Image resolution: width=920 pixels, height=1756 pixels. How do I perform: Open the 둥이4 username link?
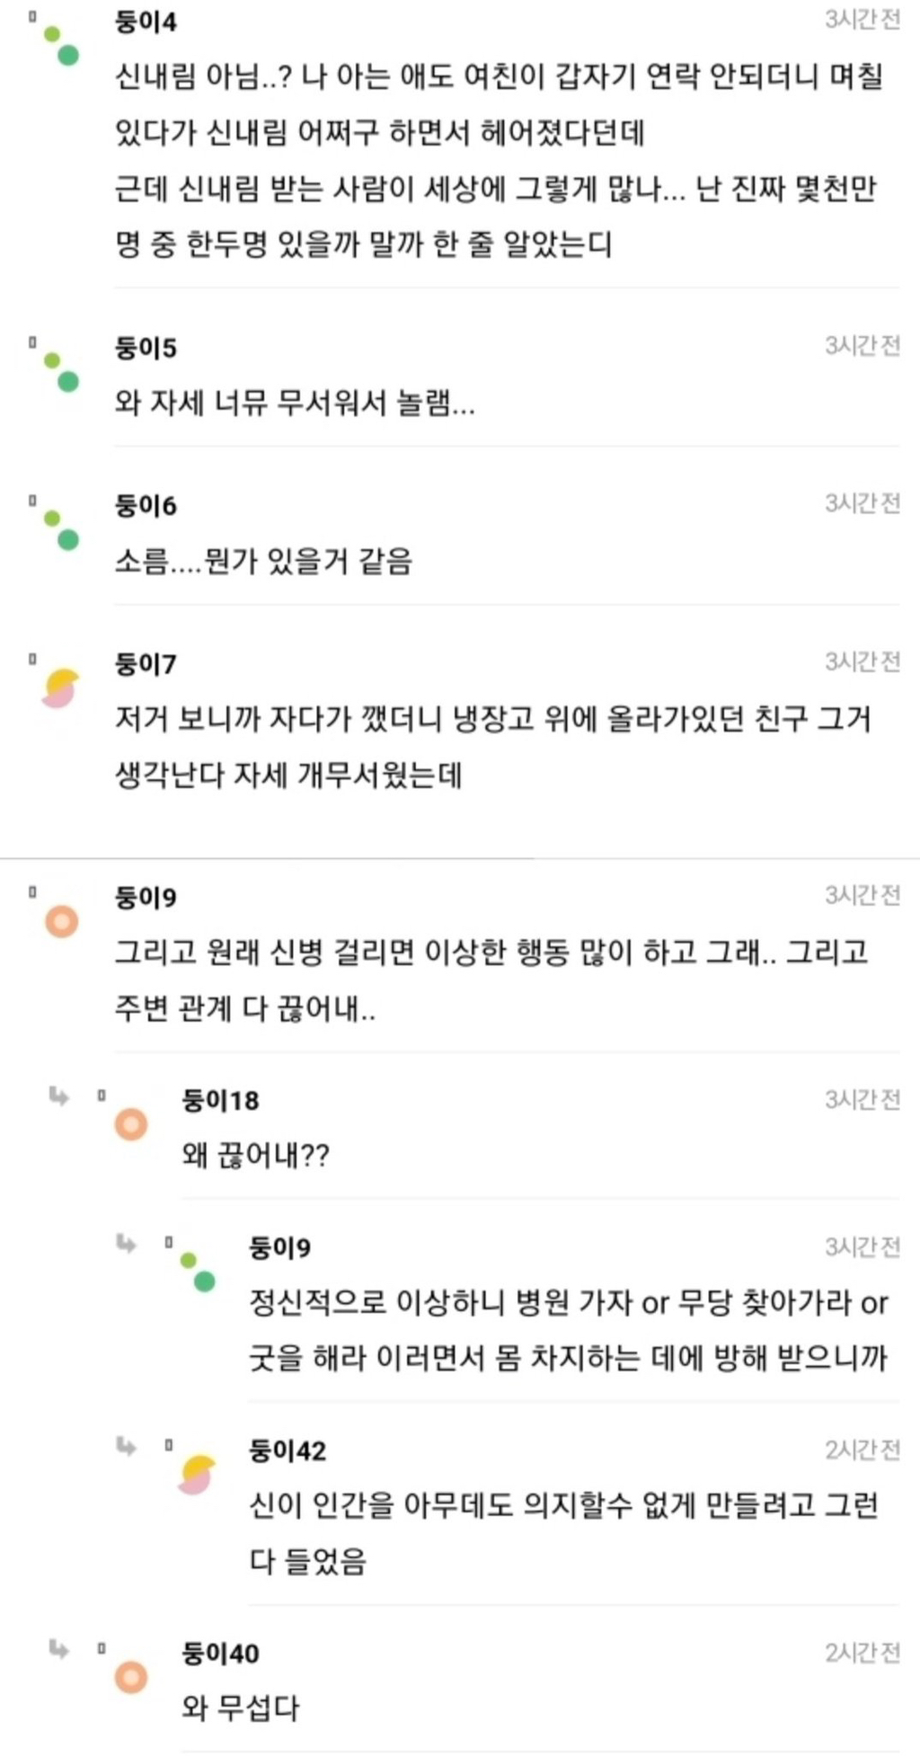tap(146, 22)
